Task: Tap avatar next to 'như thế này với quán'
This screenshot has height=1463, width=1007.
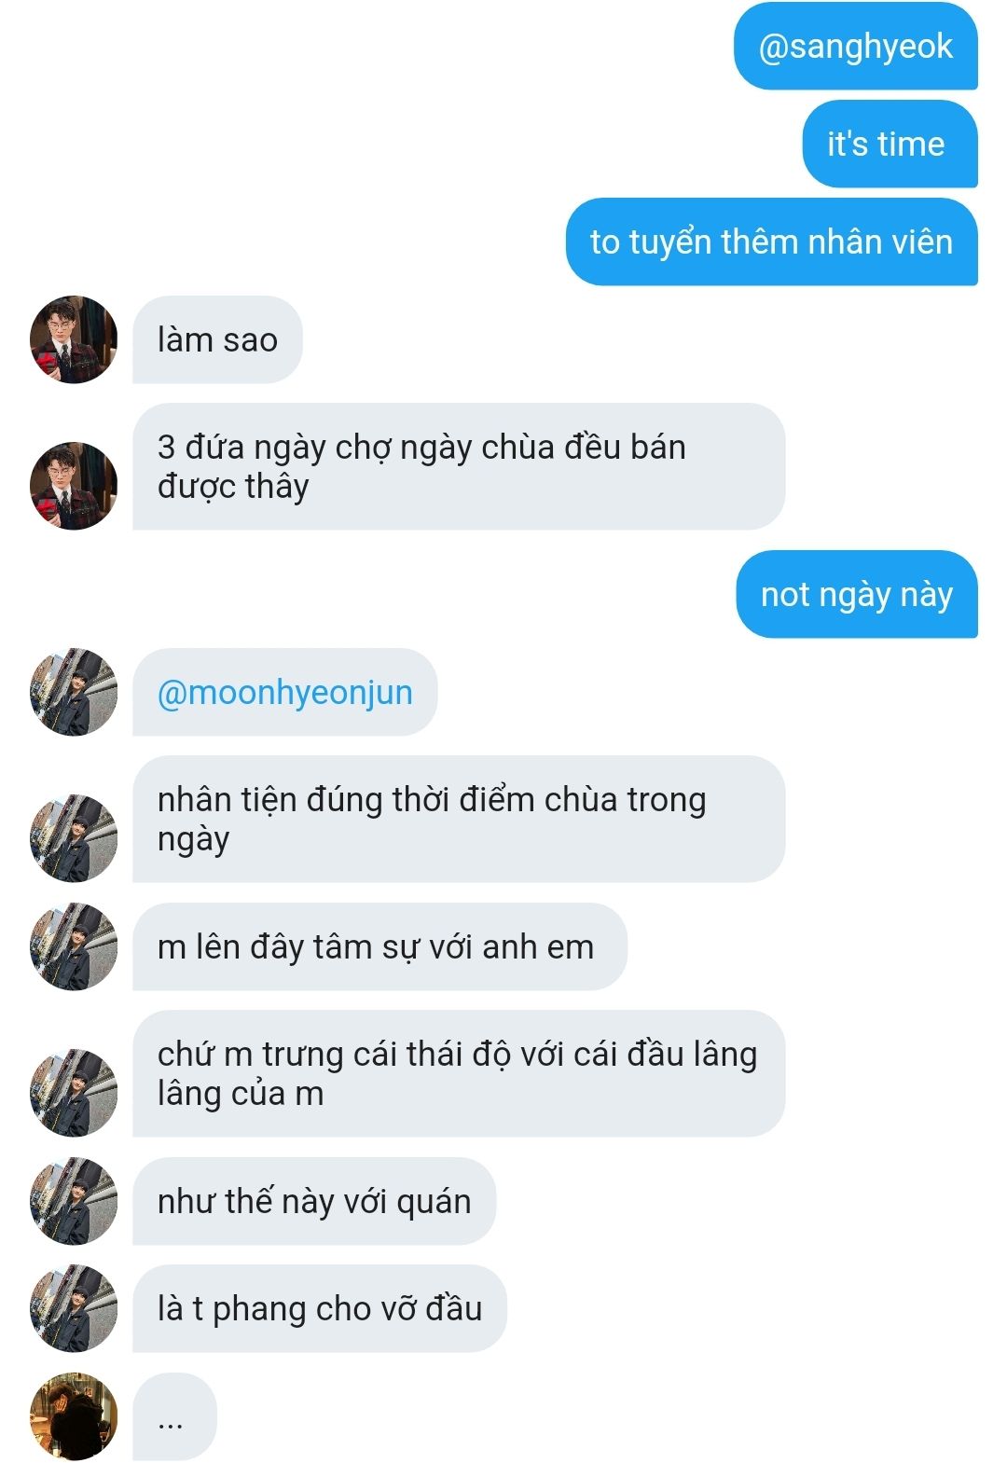Action: pyautogui.click(x=74, y=1201)
